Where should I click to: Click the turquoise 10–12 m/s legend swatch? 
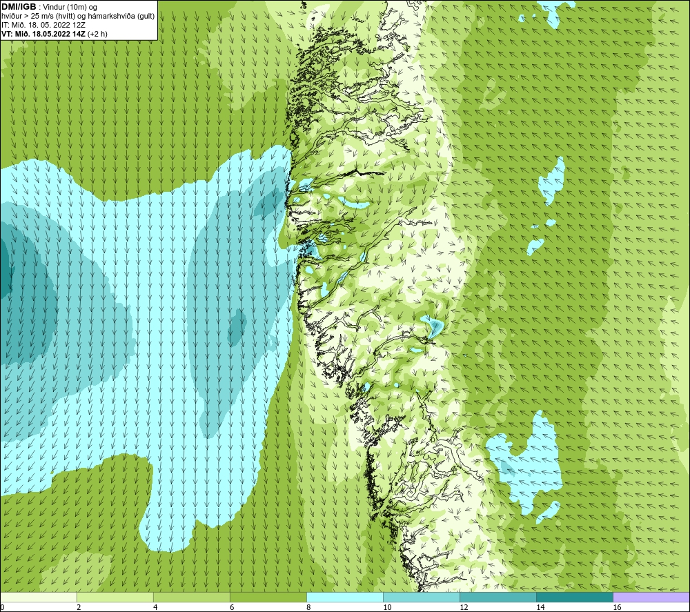[x=422, y=597]
